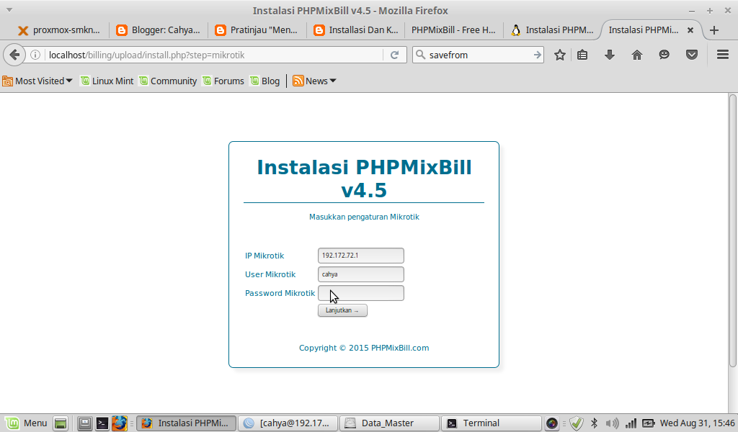This screenshot has width=738, height=432.
Task: Open the battery power tray icon
Action: (x=649, y=423)
